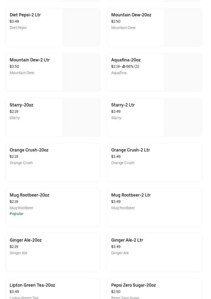
Task: Select the popular Mug Rootbeer-20oz item
Action: coord(29,195)
